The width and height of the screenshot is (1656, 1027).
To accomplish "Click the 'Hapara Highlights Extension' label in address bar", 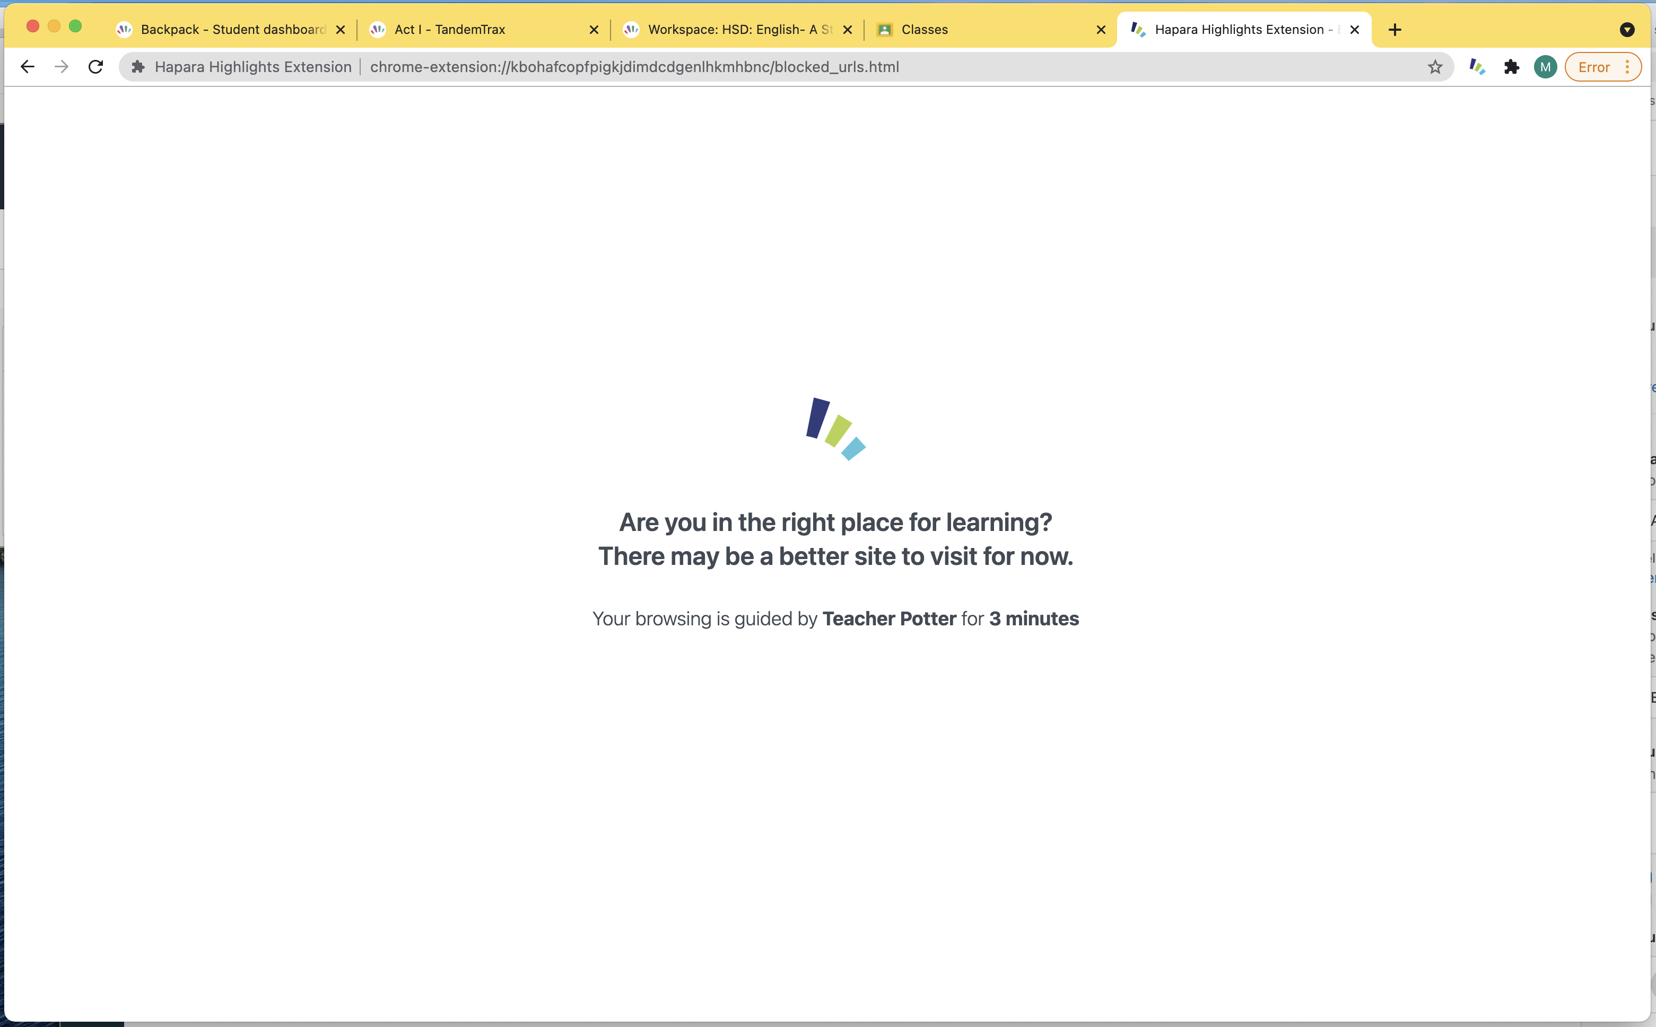I will pyautogui.click(x=253, y=67).
